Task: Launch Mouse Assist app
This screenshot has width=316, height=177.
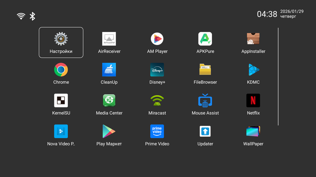Action: 205,101
